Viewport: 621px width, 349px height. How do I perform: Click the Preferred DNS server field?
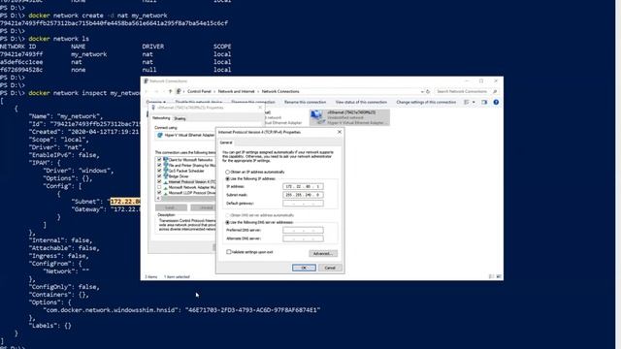tap(303, 230)
